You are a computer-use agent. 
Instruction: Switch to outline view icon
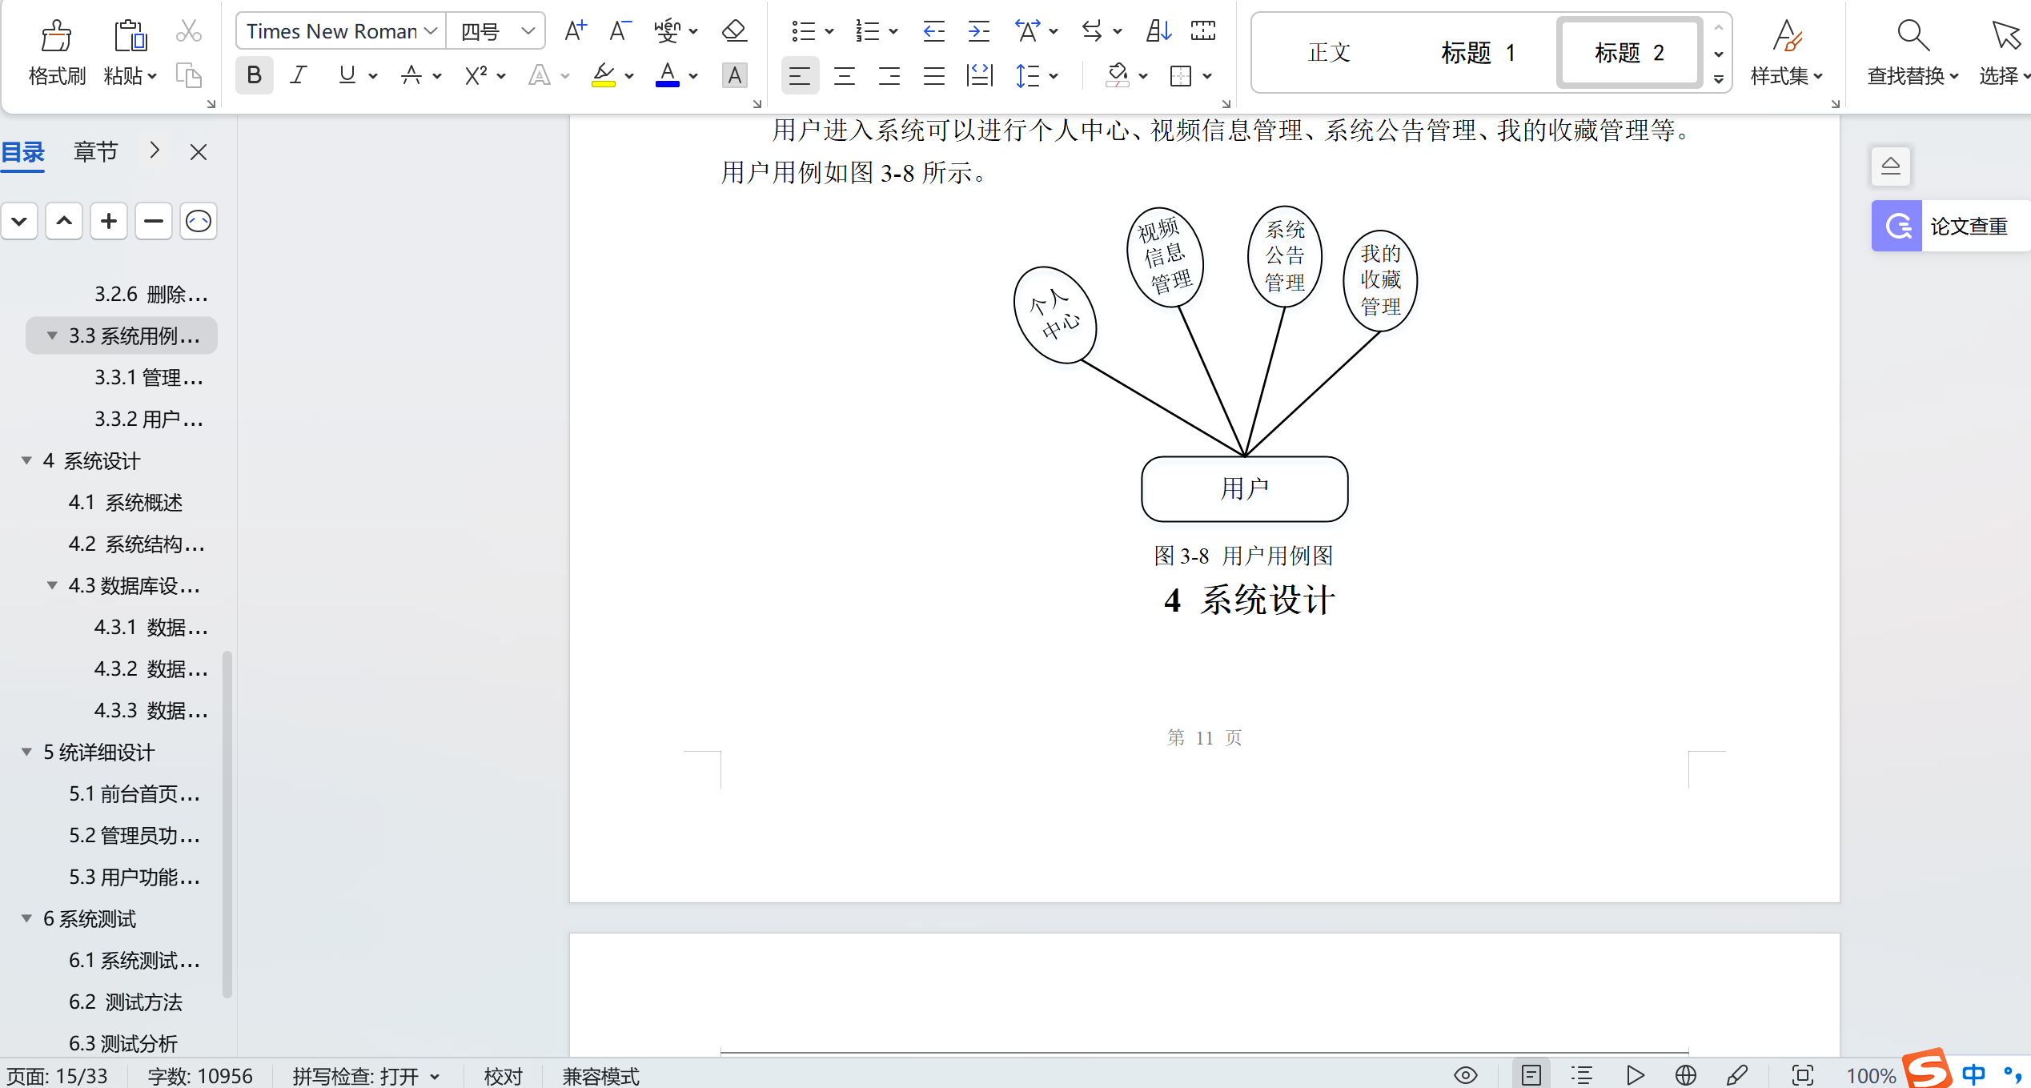(x=1582, y=1075)
